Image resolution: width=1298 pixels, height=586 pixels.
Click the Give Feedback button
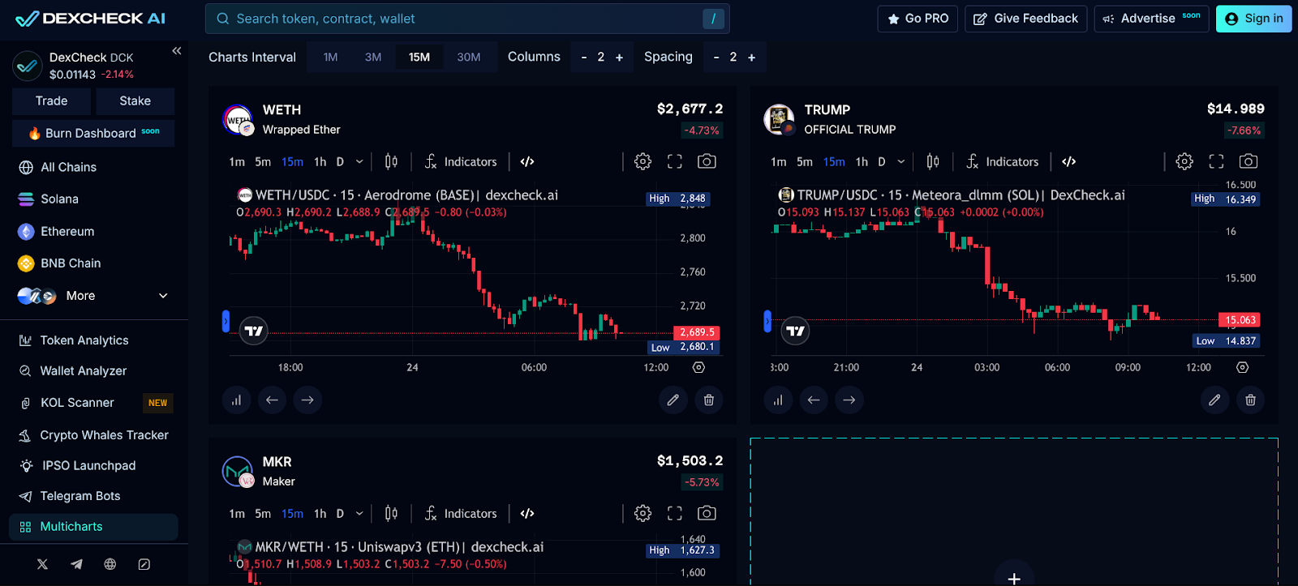1026,19
